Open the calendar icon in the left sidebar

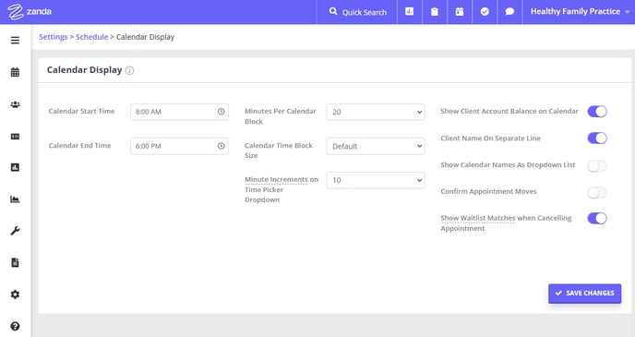pyautogui.click(x=15, y=72)
